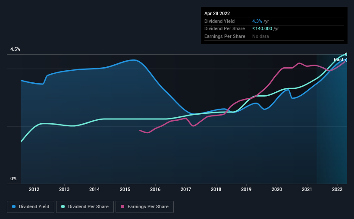The image size is (354, 219).
Task: Click the Dividend Yield end-point marker
Action: pyautogui.click(x=347, y=60)
